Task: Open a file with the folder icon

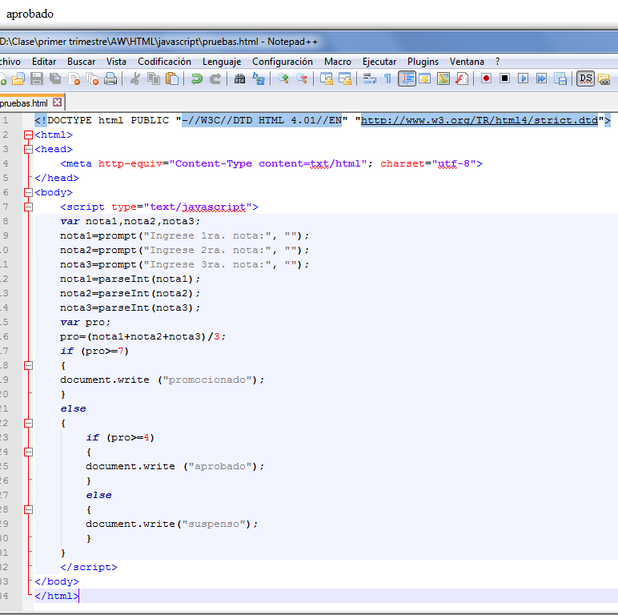Action: point(18,78)
